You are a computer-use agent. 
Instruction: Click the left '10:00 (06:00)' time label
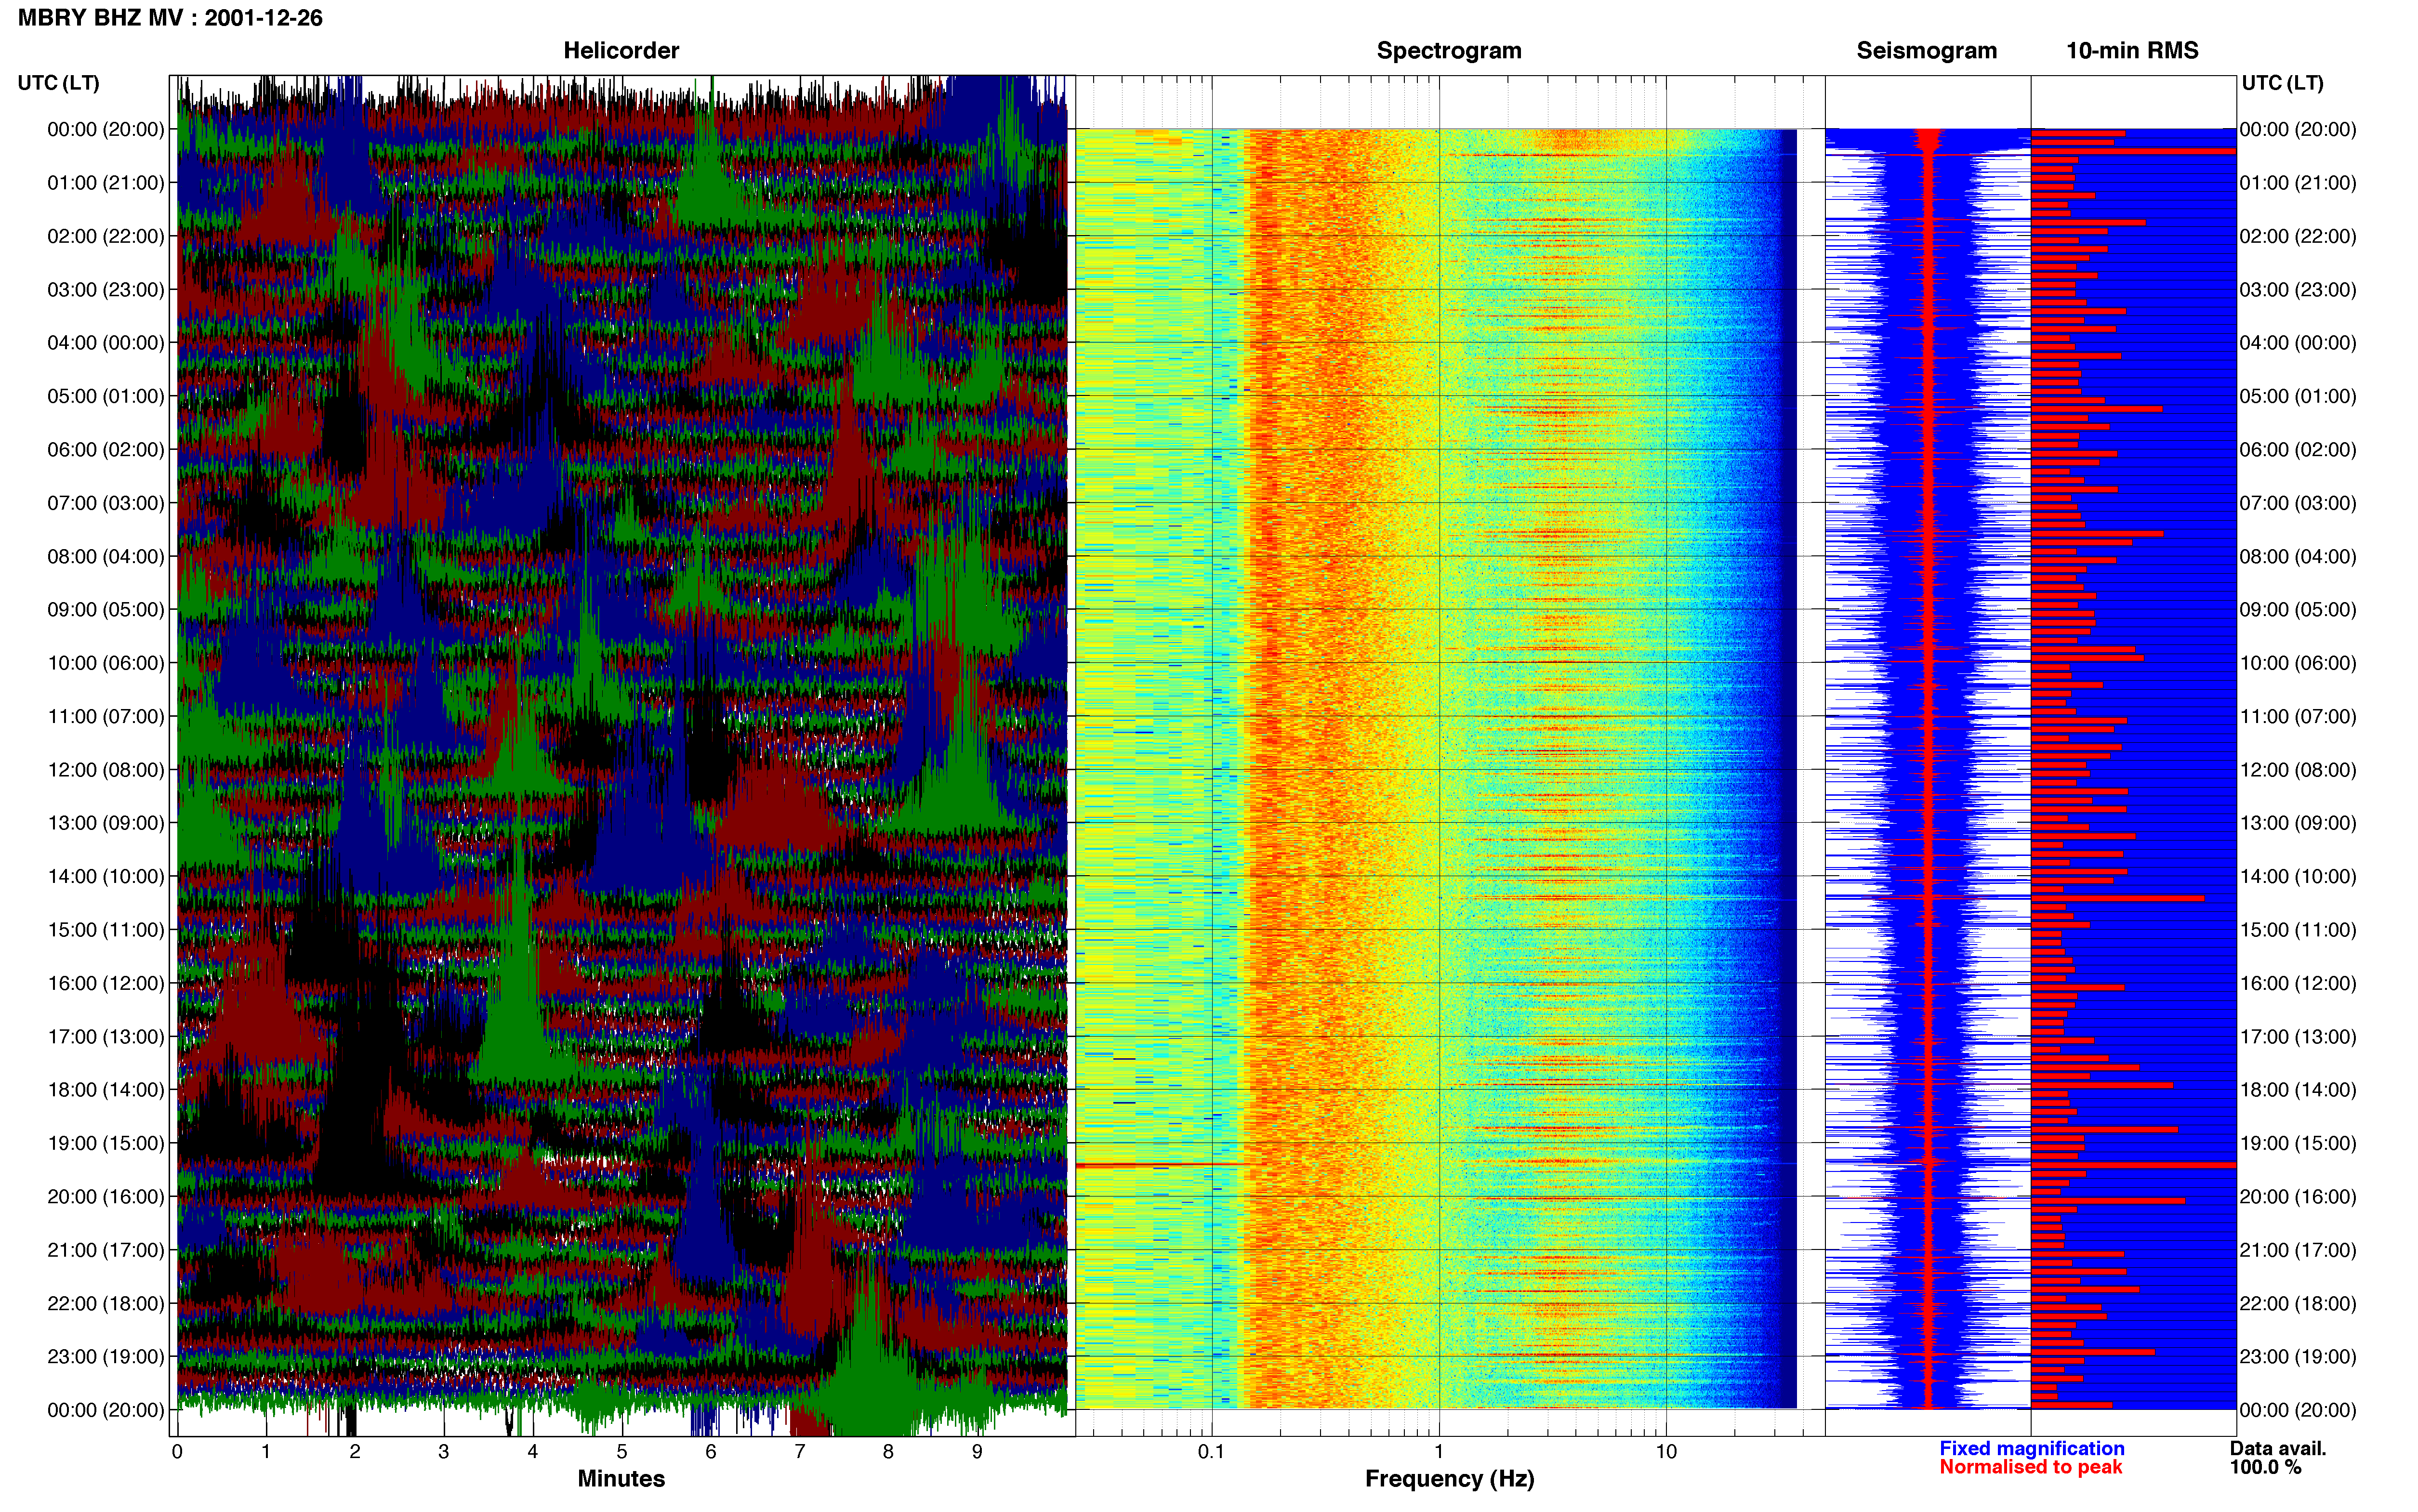pyautogui.click(x=105, y=663)
